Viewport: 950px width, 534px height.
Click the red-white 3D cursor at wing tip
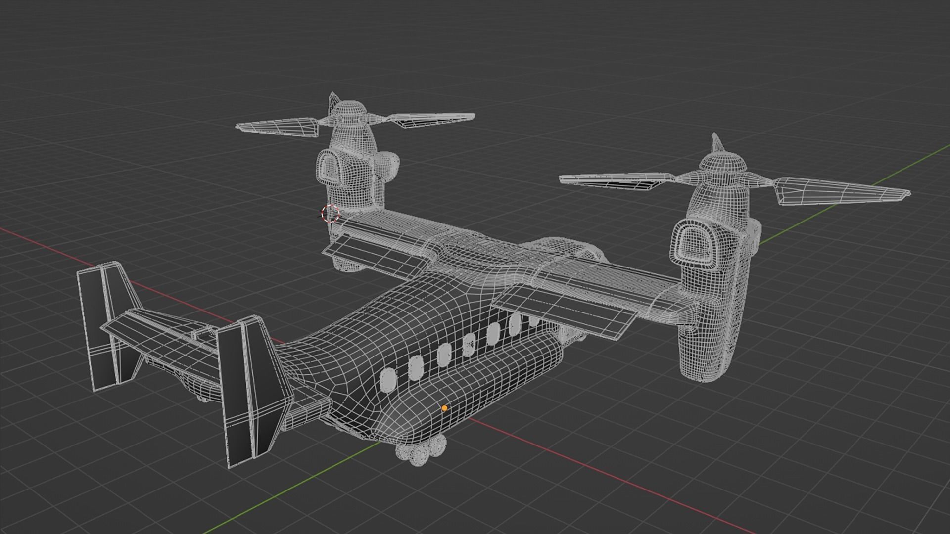330,214
